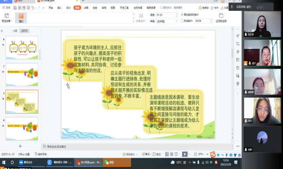283x169 pixels.
Task: Click the save icon in quick access toolbar
Action: (x=15, y=8)
